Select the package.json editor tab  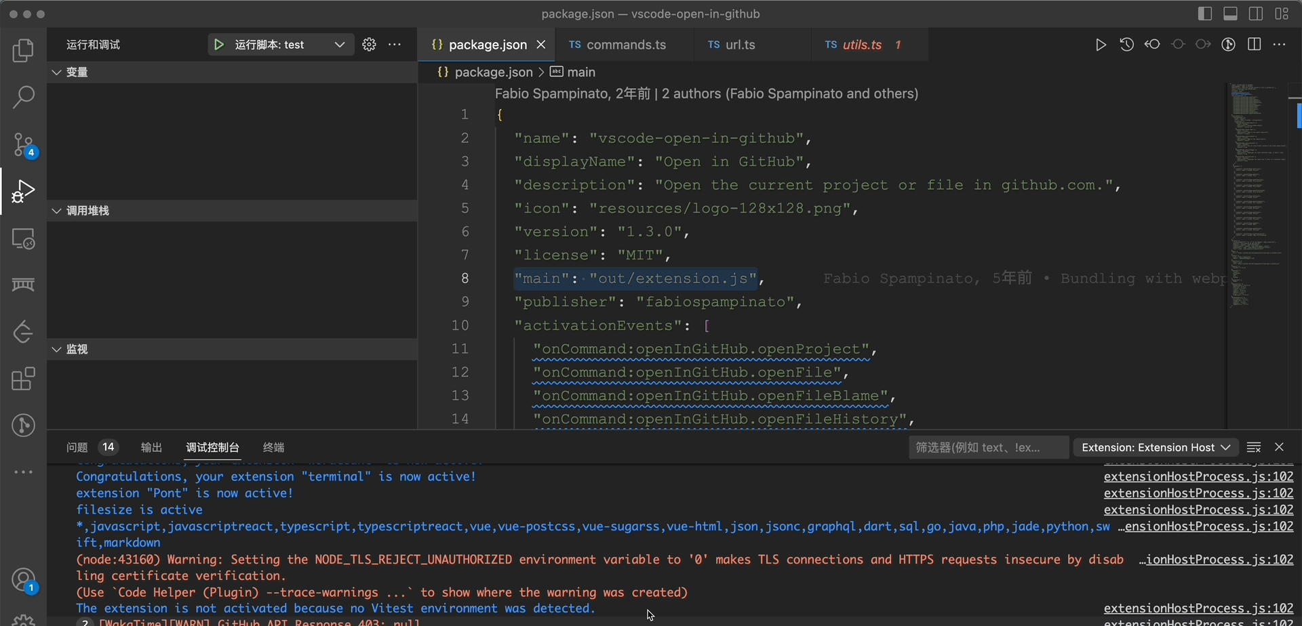click(487, 45)
